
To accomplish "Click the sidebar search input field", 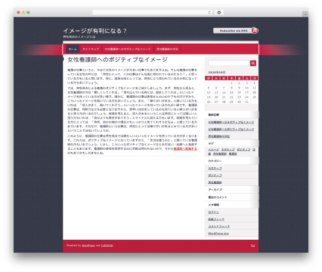I will coord(229,63).
